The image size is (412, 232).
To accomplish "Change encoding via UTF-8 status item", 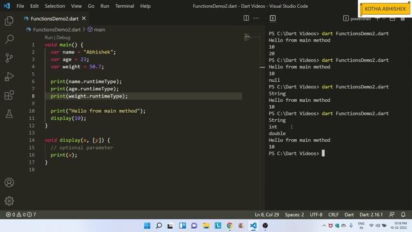I will (316, 215).
